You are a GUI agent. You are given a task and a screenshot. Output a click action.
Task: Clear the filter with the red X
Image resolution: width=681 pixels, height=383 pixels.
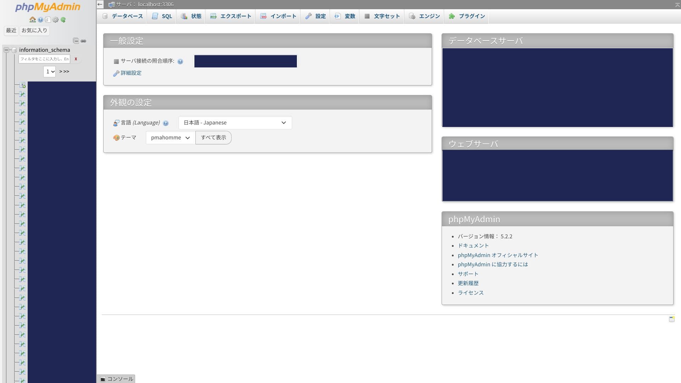76,59
